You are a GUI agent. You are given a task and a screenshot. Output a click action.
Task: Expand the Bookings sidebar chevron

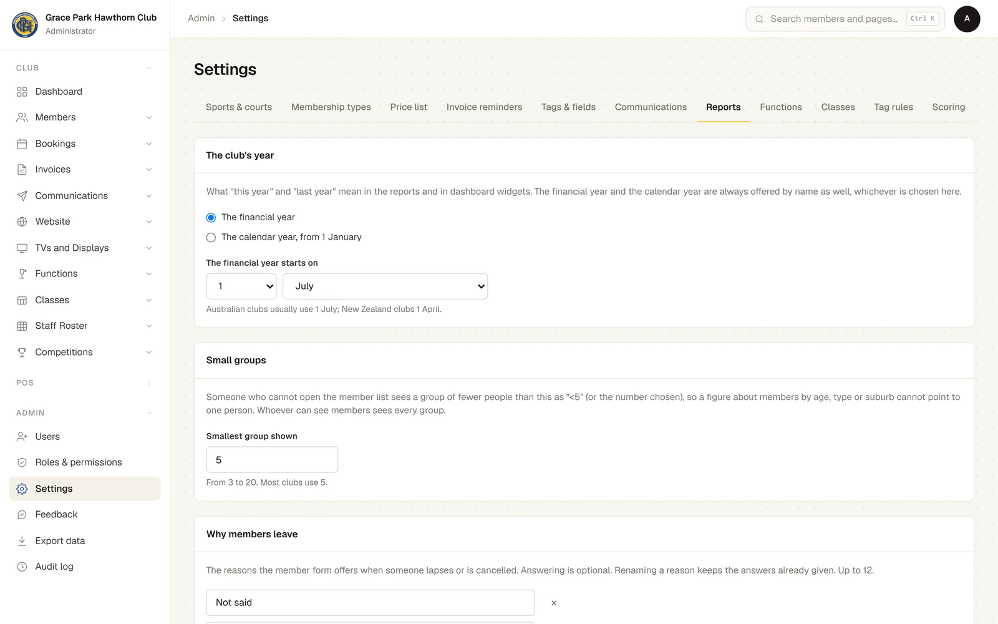pos(149,144)
